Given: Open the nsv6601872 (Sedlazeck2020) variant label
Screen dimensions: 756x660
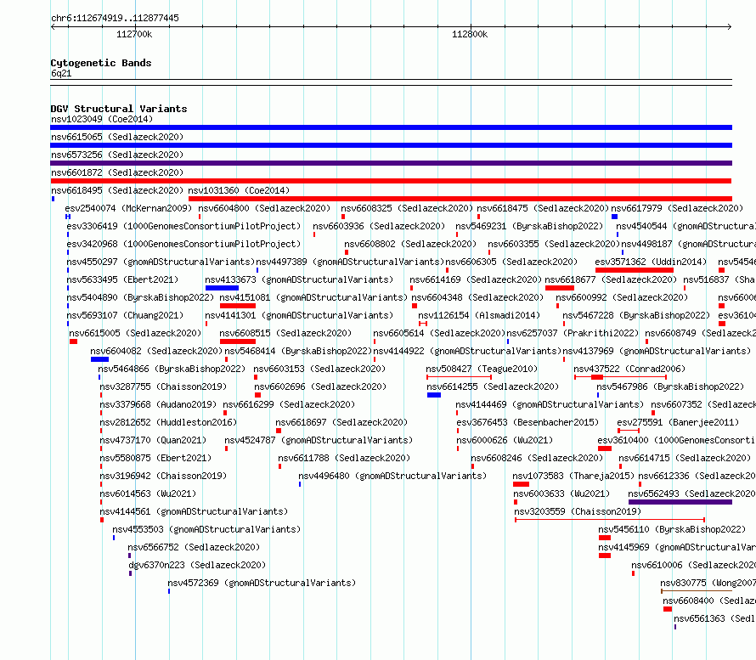Looking at the screenshot, I should coord(117,172).
